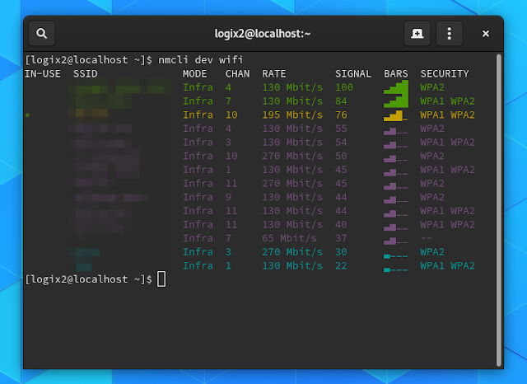
Task: Click the in-use asterisk marker
Action: pos(27,115)
